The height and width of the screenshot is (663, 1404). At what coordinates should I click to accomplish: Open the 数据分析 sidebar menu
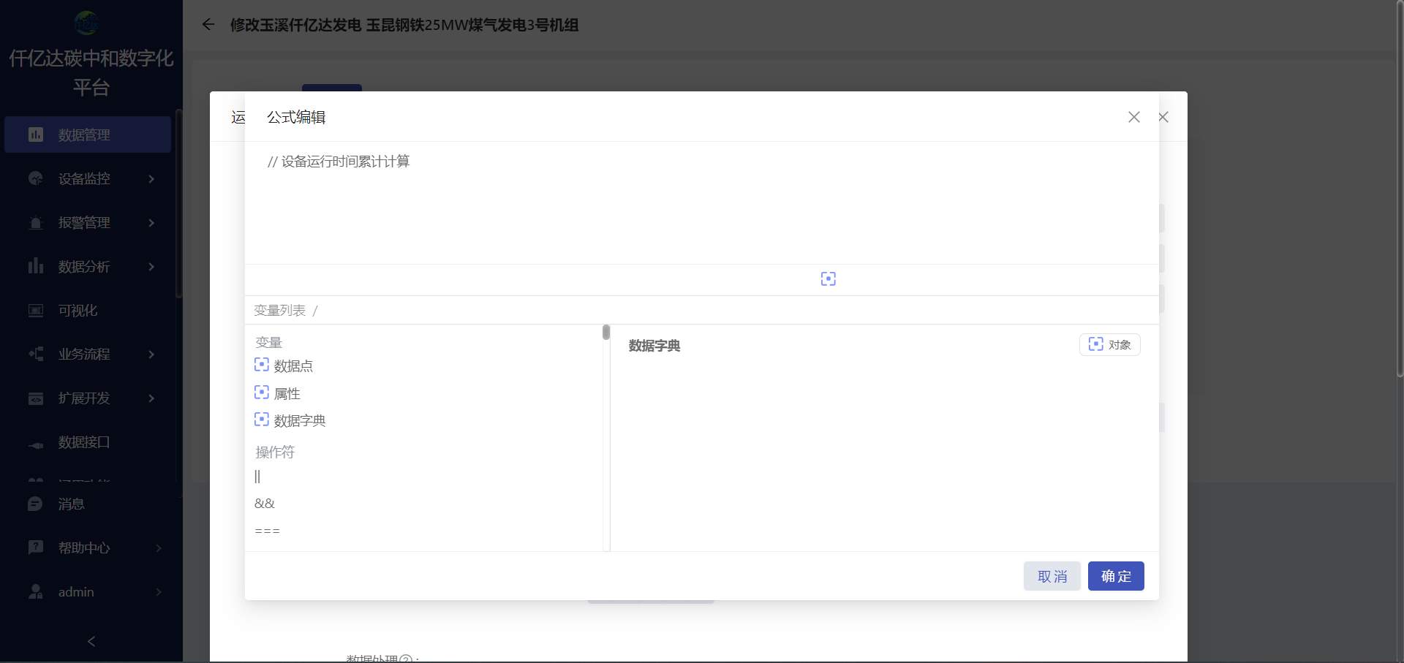88,266
